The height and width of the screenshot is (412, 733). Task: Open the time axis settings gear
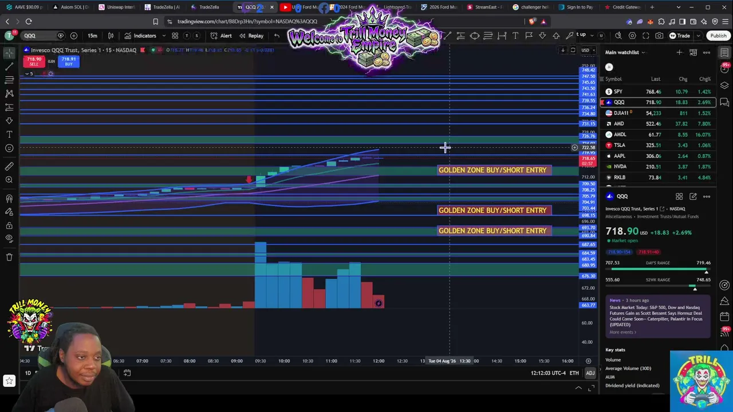click(x=588, y=361)
